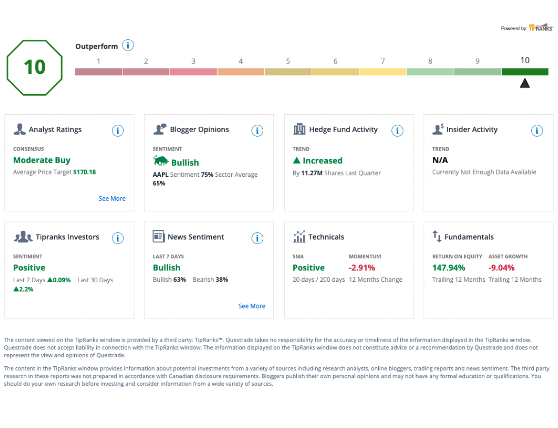Click the Insider Activity info icon

pos(537,131)
